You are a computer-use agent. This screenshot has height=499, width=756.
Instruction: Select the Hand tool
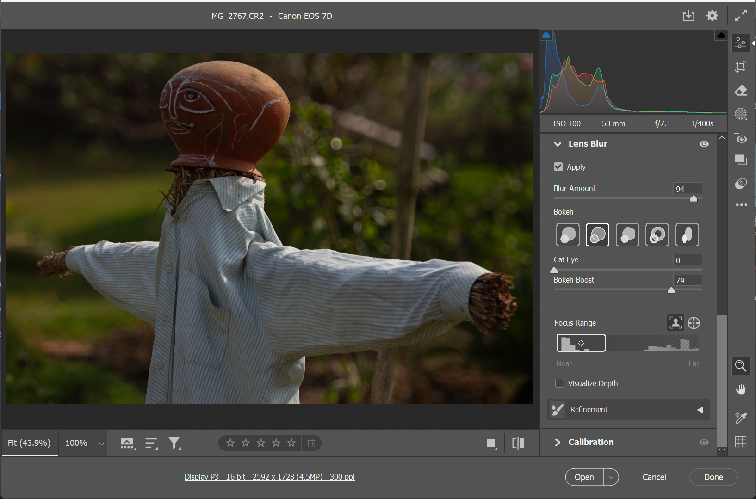tap(741, 389)
